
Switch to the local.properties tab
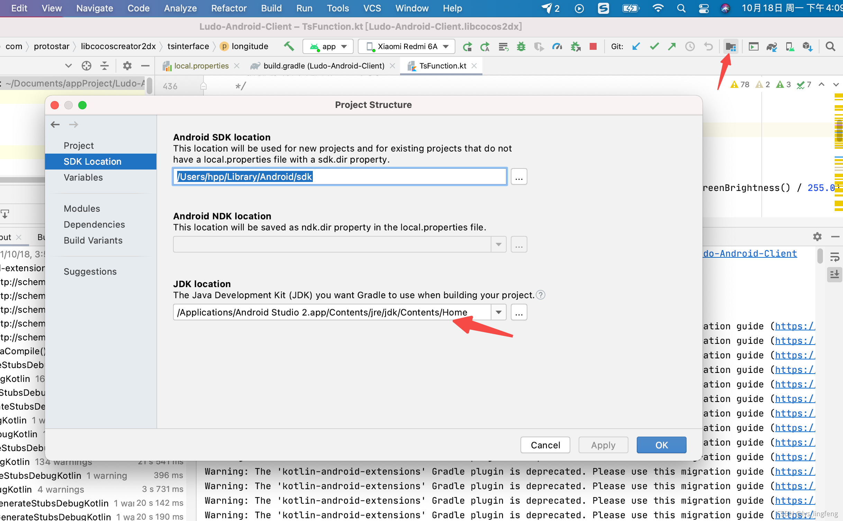201,66
